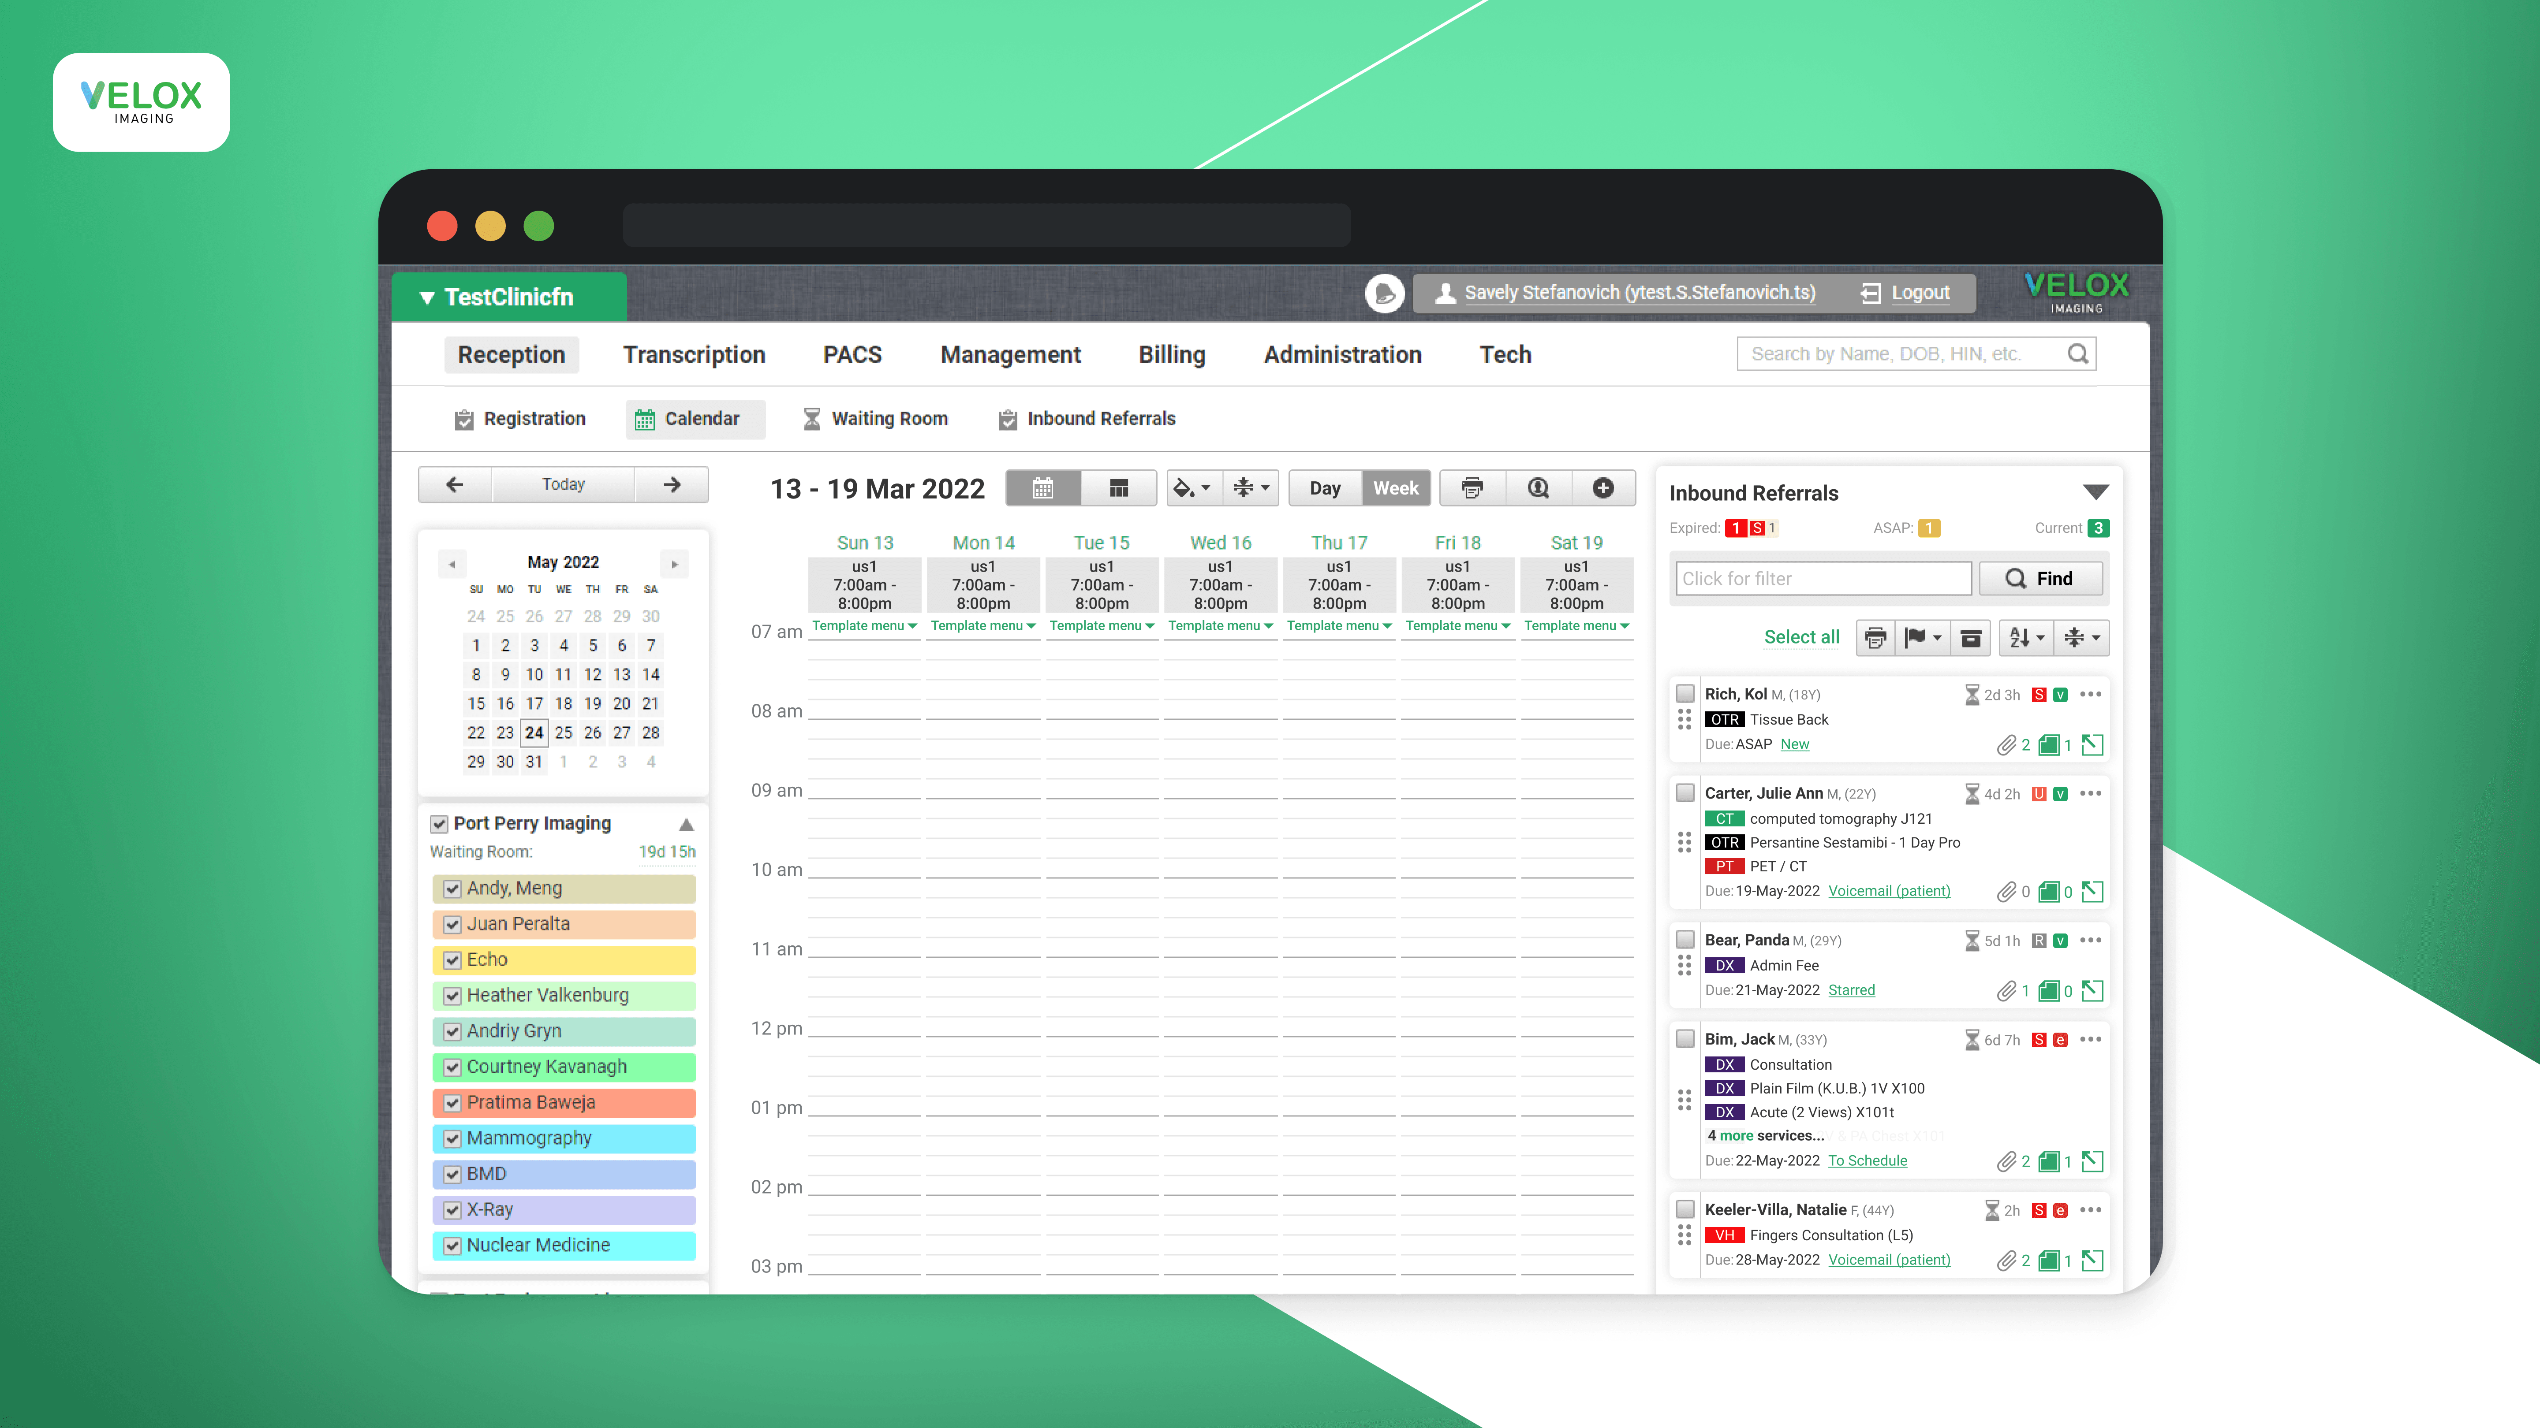Click the print icon in calendar toolbar

(1472, 488)
